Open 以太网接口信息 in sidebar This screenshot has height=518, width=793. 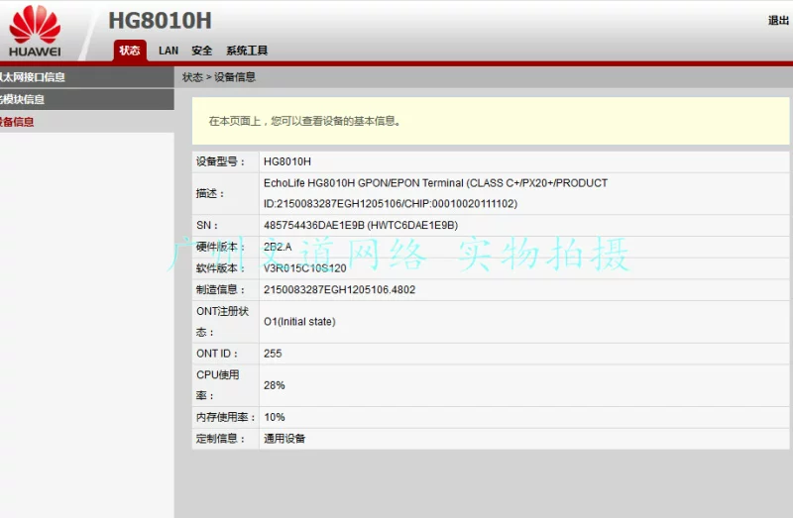click(x=87, y=77)
